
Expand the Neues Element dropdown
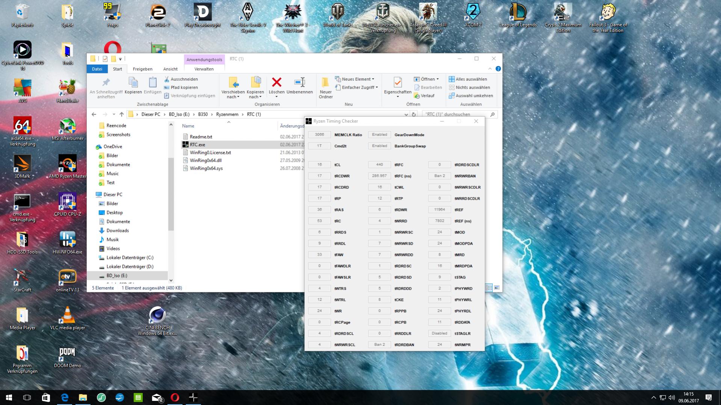tap(355, 79)
